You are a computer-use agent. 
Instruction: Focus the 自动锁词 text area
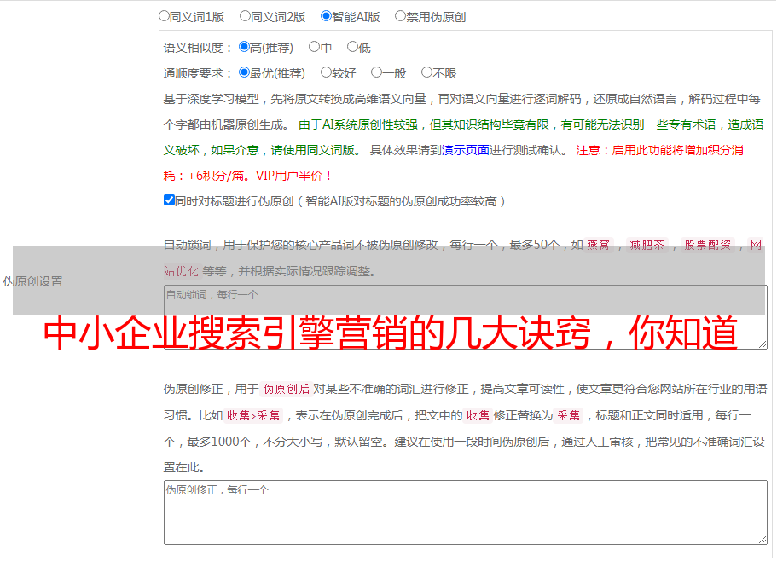coord(466,317)
